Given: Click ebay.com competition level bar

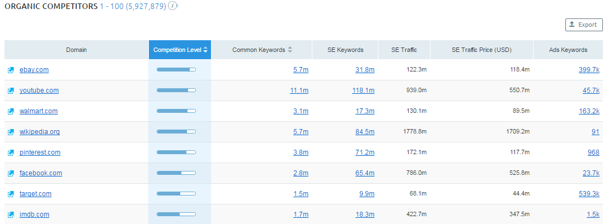Looking at the screenshot, I should click(176, 69).
